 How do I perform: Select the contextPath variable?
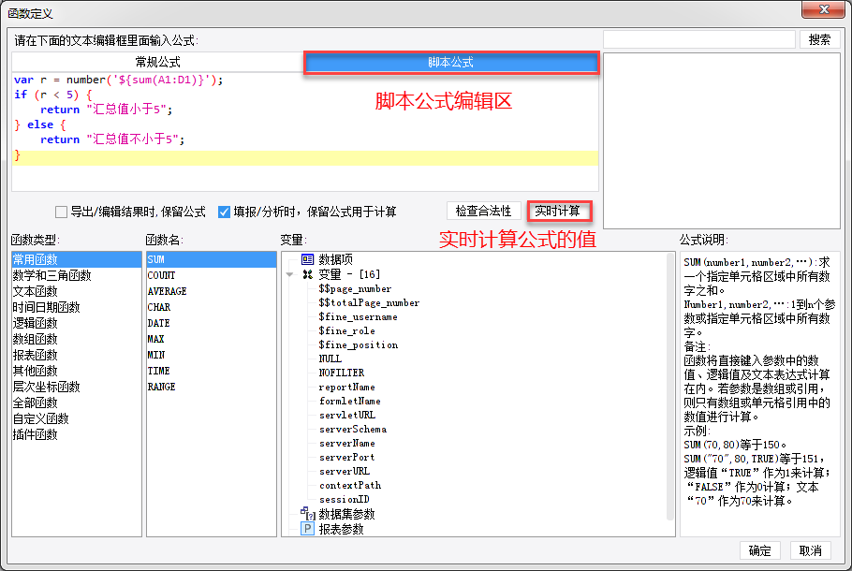click(350, 485)
